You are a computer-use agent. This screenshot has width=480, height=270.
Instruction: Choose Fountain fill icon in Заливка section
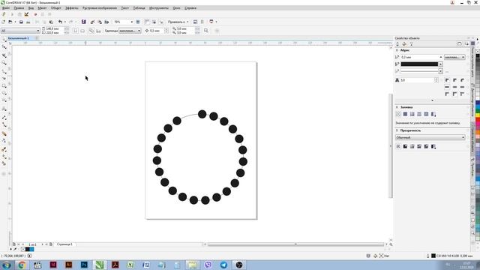(x=412, y=114)
